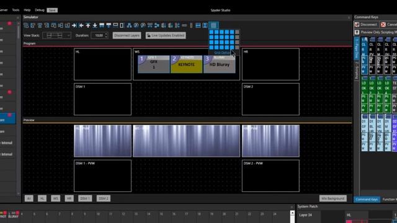Screen dimensions: 397x223
Task: Click the DSM 2 program screen
Action: pyautogui.click(x=270, y=99)
